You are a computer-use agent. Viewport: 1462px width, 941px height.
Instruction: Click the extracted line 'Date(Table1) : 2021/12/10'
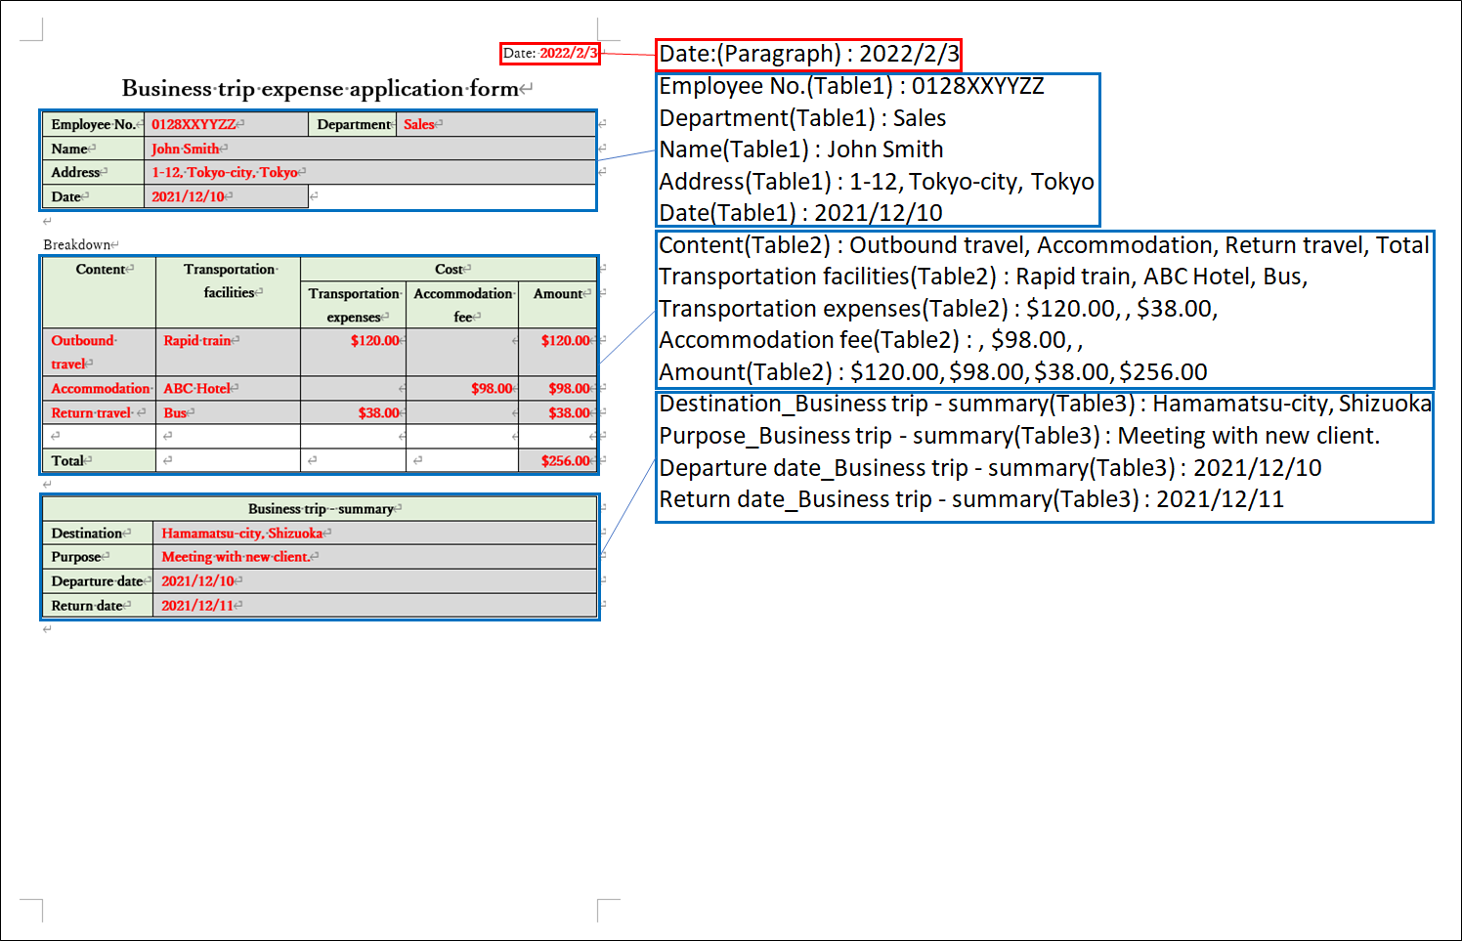(800, 213)
